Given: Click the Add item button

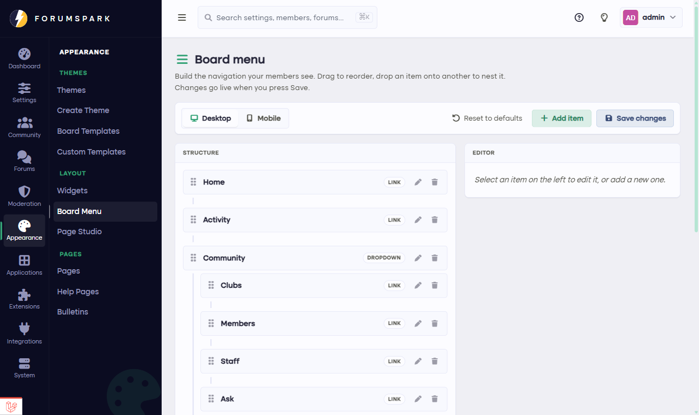Looking at the screenshot, I should 561,118.
